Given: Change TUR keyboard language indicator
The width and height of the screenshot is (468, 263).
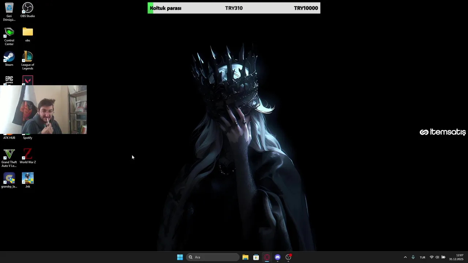Looking at the screenshot, I should click(x=422, y=257).
